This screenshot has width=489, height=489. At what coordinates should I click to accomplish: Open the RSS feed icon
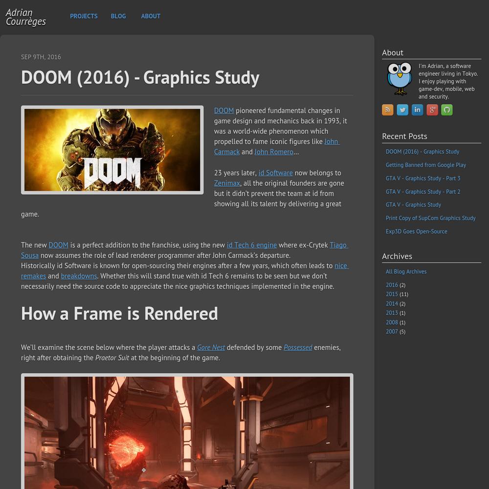pyautogui.click(x=387, y=110)
